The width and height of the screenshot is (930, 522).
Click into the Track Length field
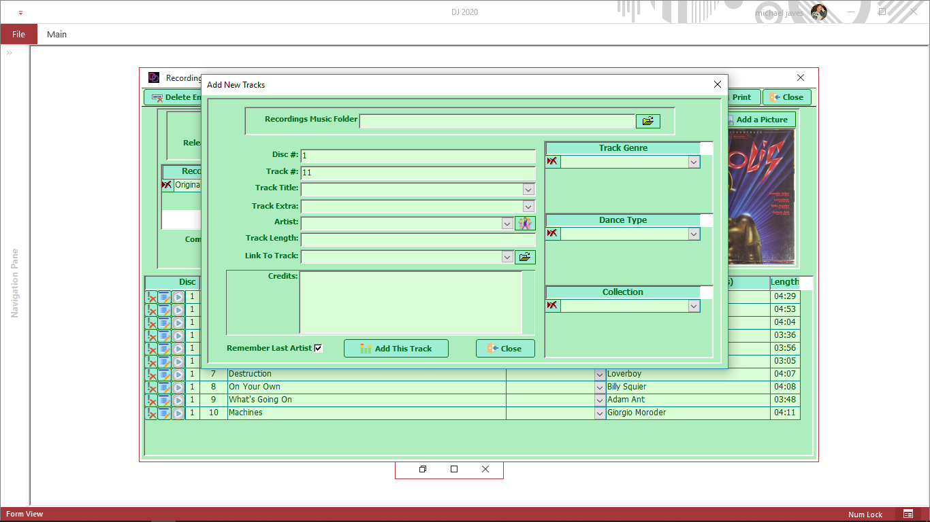pos(417,239)
